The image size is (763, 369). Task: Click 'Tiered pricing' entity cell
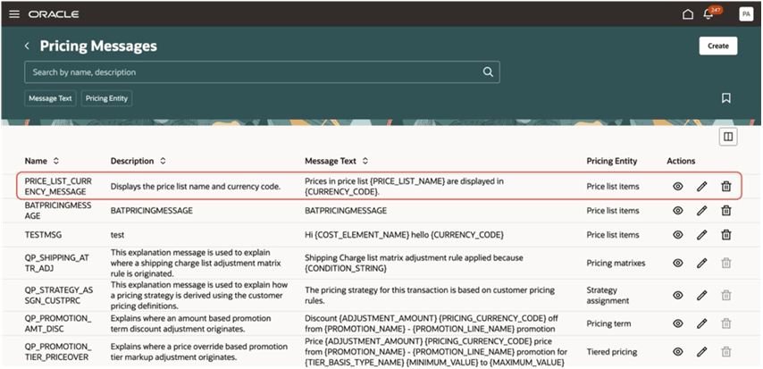pos(612,351)
